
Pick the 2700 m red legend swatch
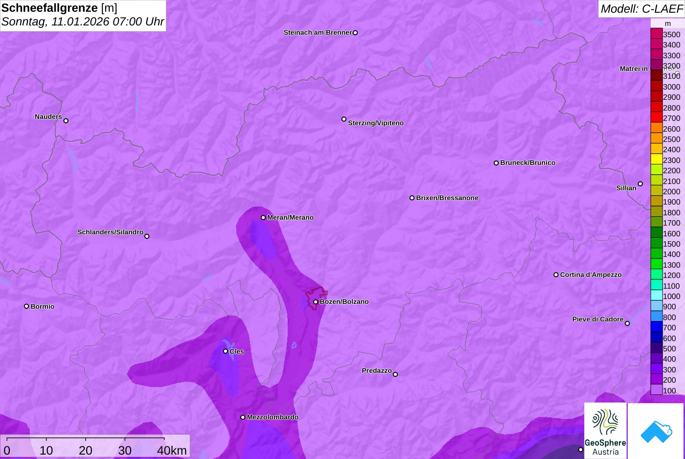656,118
